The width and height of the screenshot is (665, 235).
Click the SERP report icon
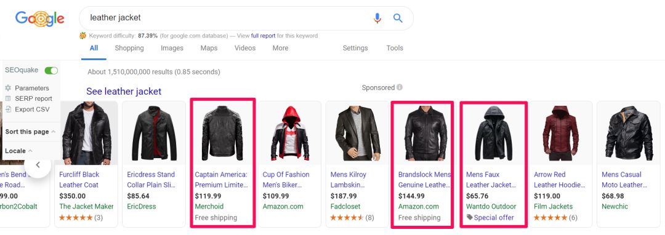coord(8,98)
